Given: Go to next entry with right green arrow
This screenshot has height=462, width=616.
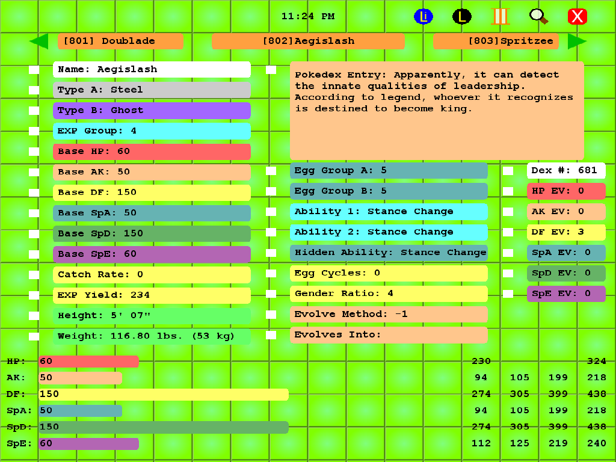Looking at the screenshot, I should [577, 42].
